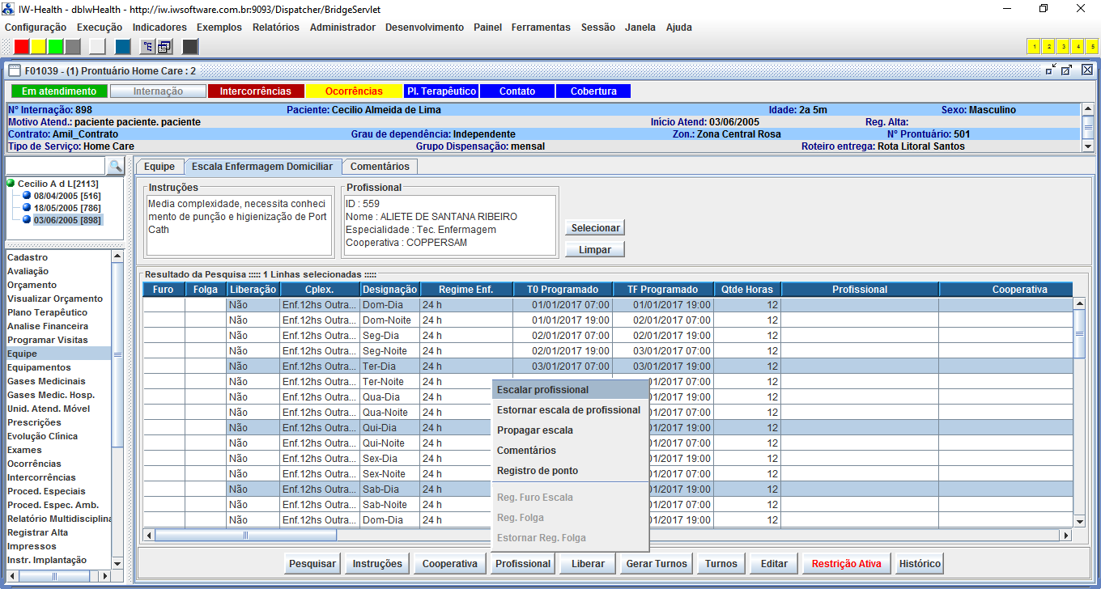Click yellow numbered button 3
Image resolution: width=1101 pixels, height=589 pixels.
(1063, 46)
